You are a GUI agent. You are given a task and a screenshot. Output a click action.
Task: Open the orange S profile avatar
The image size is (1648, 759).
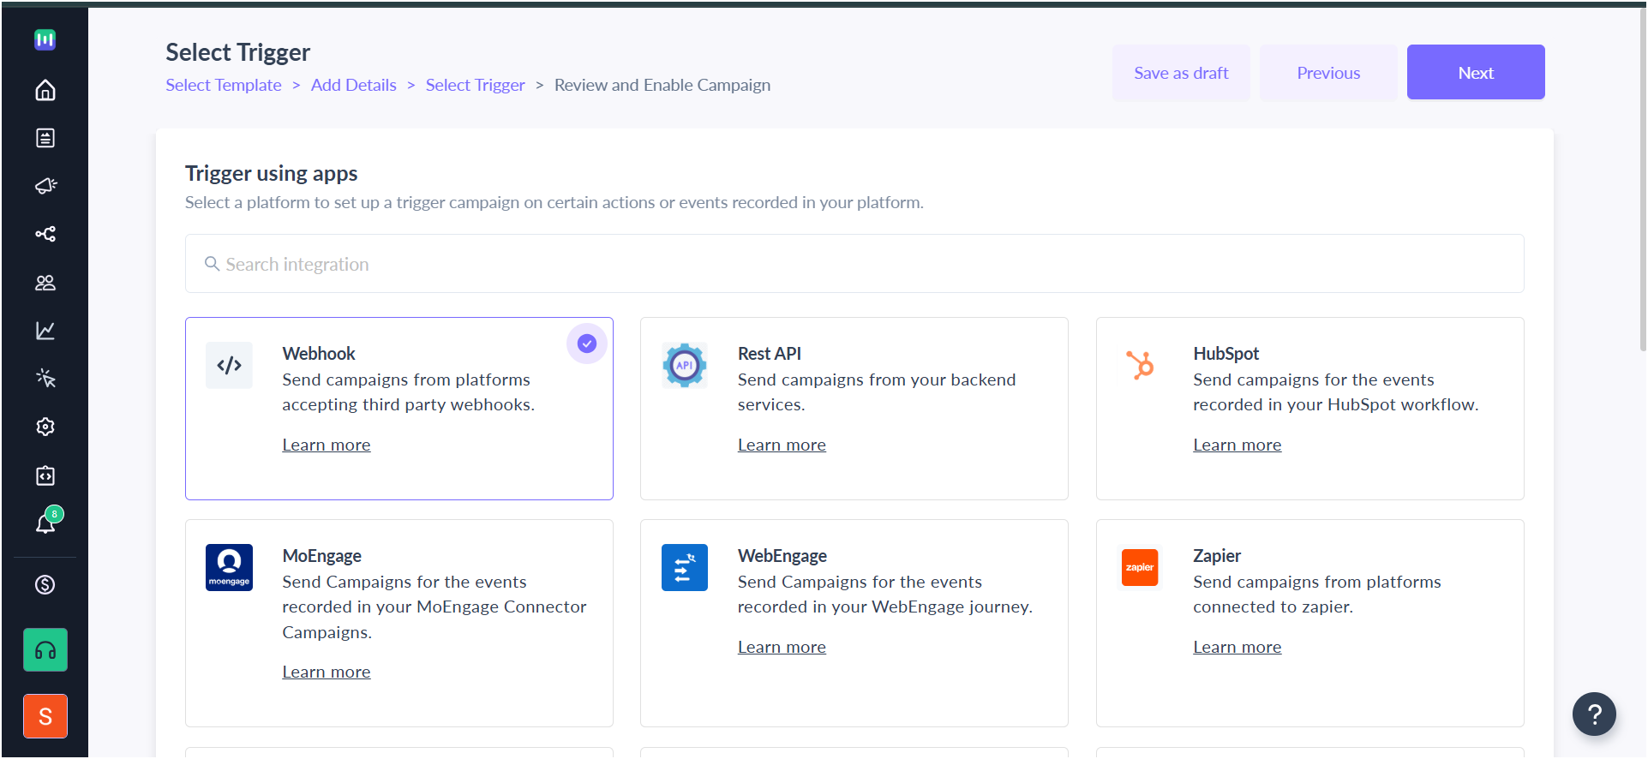pyautogui.click(x=45, y=716)
